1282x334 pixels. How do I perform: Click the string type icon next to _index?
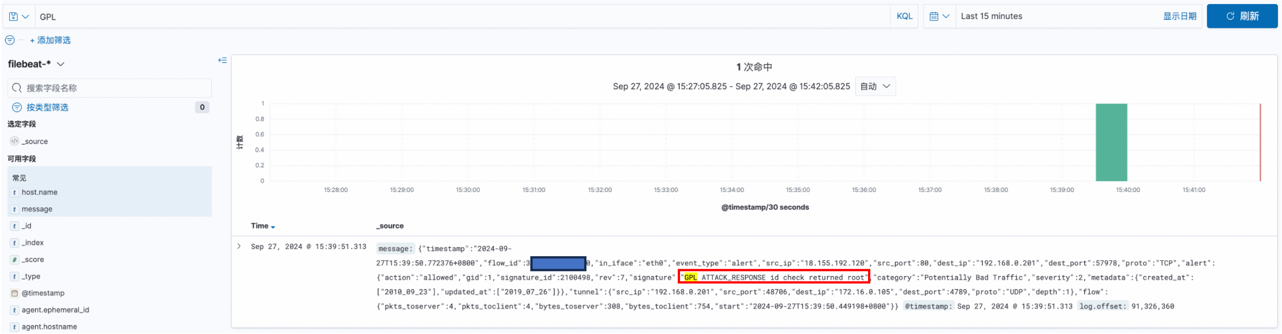[15, 243]
